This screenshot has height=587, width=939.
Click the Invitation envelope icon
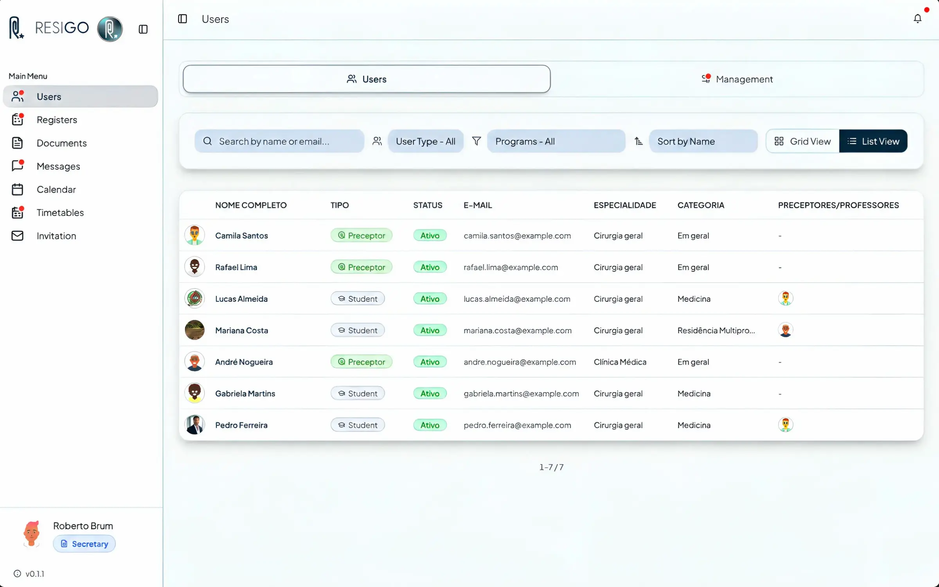coord(18,236)
